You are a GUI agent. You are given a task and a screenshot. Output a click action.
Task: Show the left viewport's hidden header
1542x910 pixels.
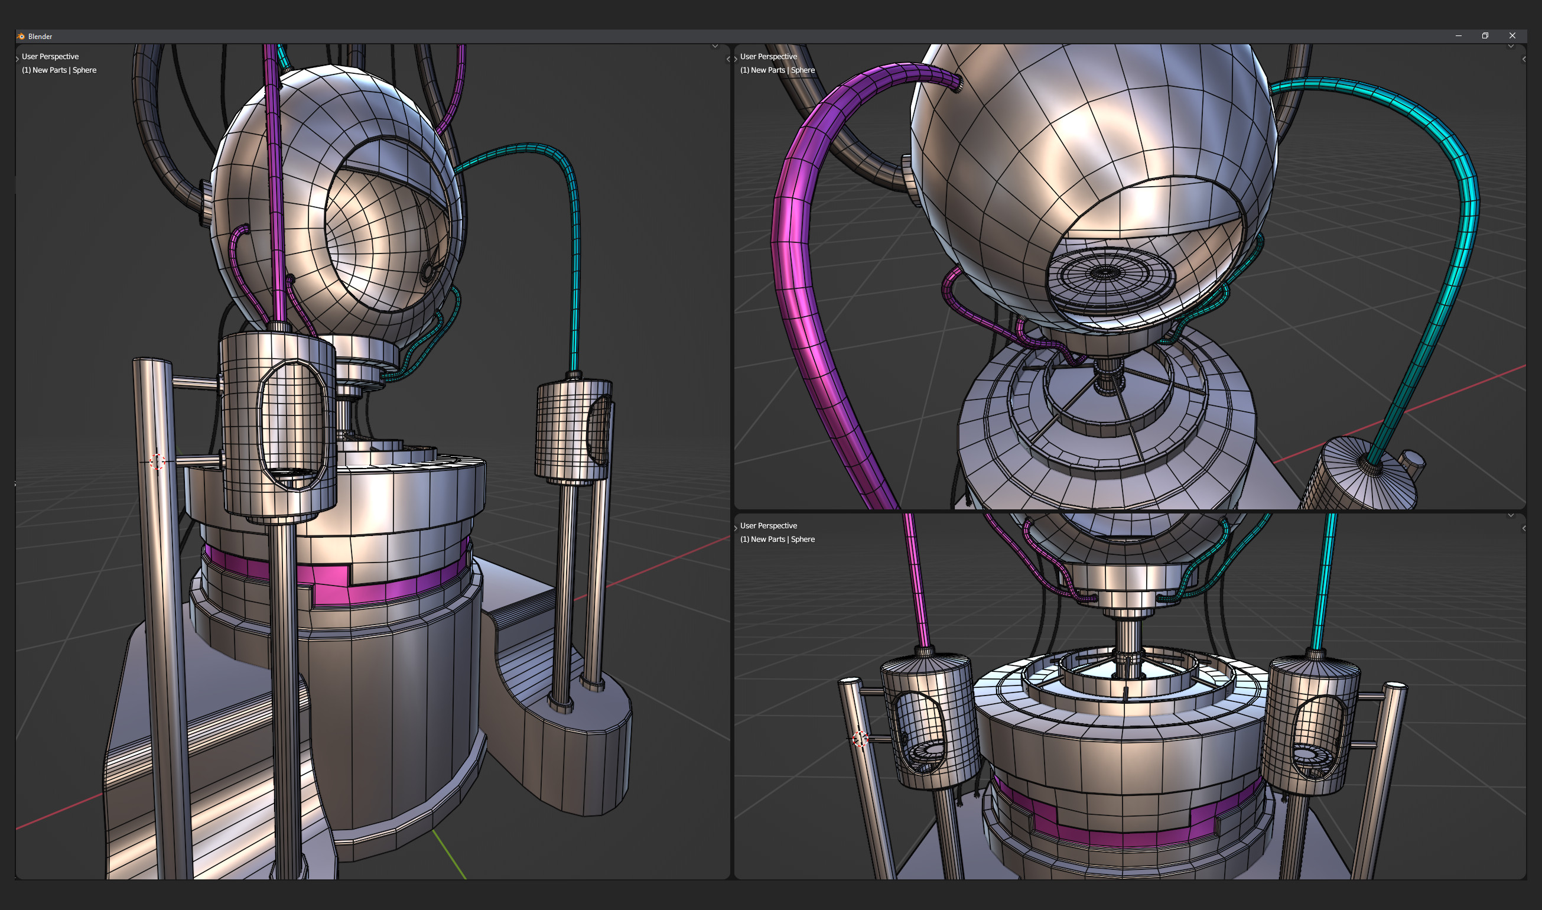point(715,47)
